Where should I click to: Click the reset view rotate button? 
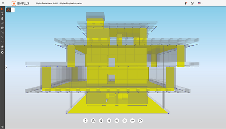(140, 121)
